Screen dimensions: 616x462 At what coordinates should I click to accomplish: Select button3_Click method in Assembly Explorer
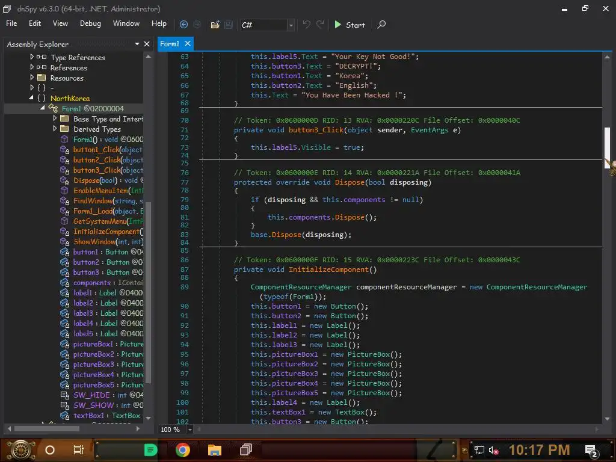point(97,170)
